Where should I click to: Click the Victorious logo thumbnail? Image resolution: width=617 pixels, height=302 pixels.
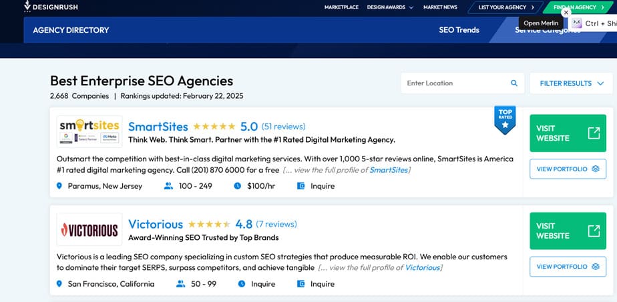89,229
